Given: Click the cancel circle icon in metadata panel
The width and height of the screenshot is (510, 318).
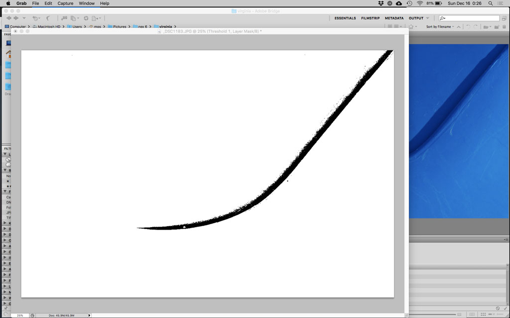Looking at the screenshot, I should pyautogui.click(x=498, y=308).
